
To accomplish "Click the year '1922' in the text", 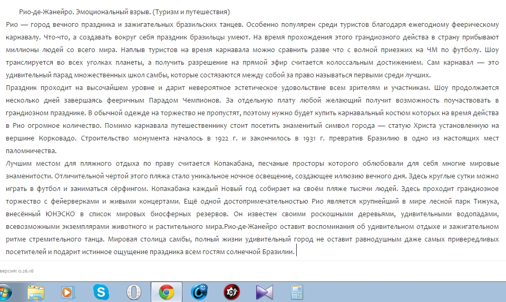I will tap(222, 138).
